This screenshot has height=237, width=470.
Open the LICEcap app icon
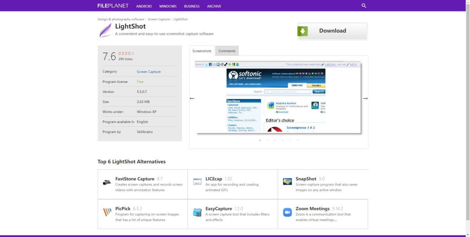[x=197, y=181]
